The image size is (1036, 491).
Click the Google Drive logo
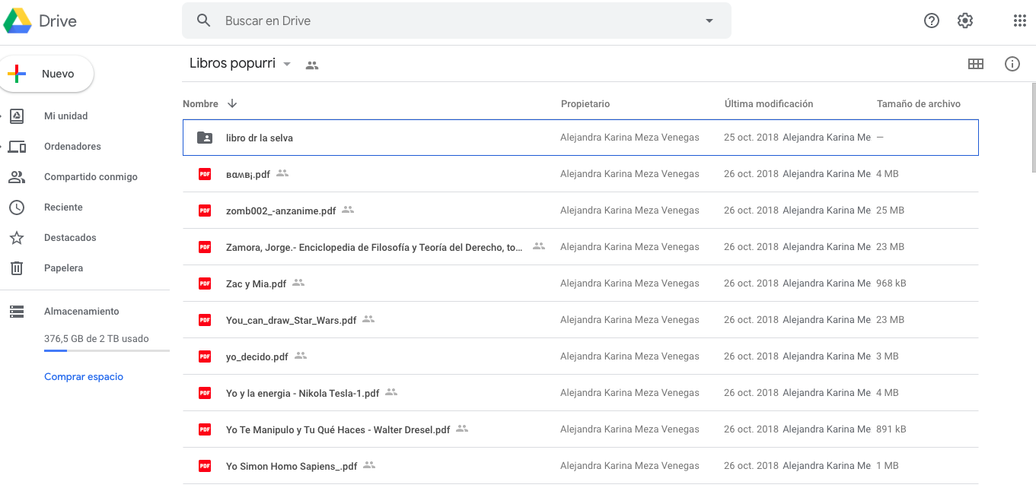[x=17, y=21]
